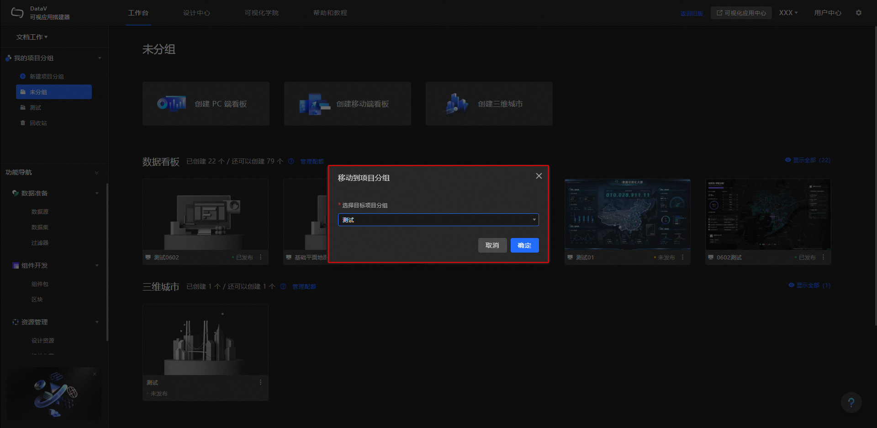Click the external link icon in 可视化应用中心
877x428 pixels.
tap(719, 13)
